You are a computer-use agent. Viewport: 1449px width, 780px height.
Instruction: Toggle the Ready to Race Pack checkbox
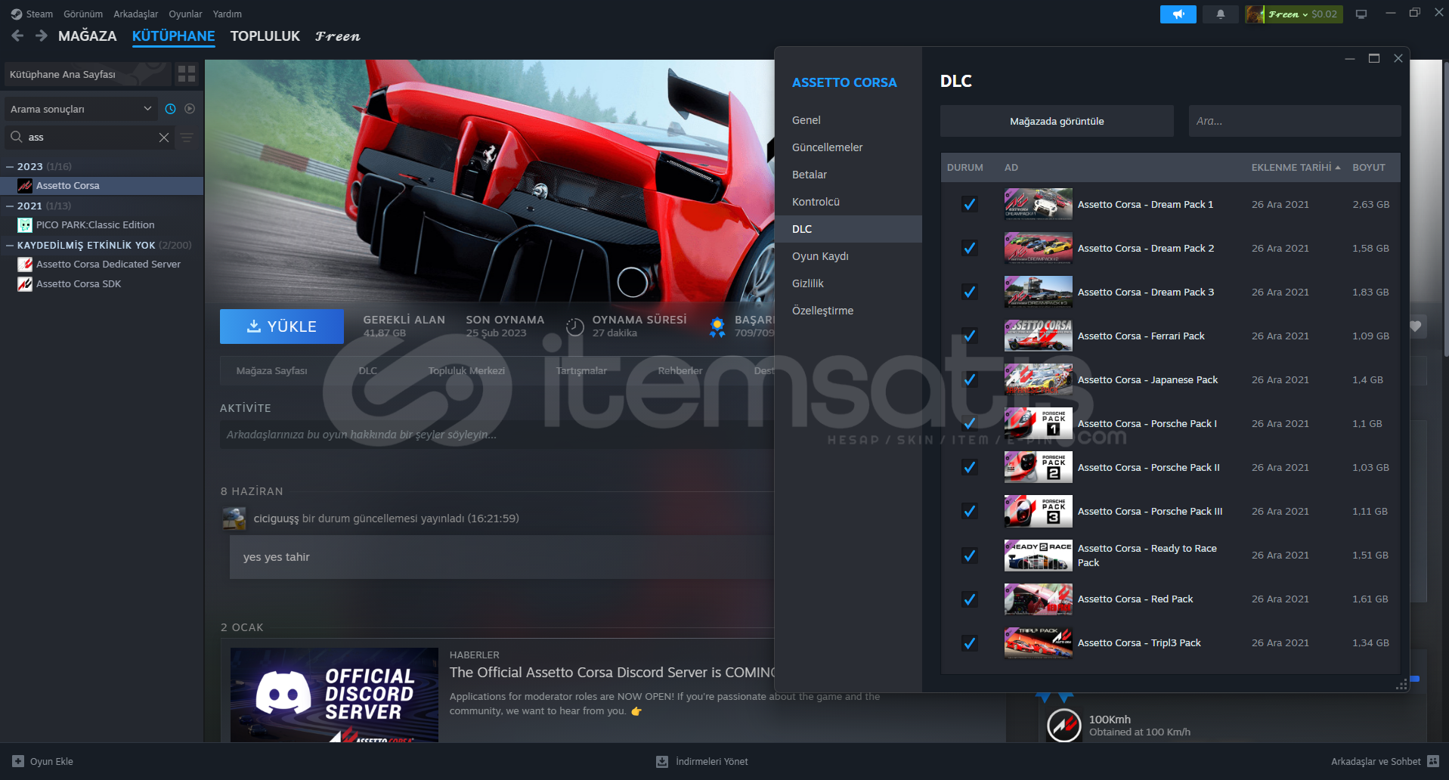pos(969,556)
